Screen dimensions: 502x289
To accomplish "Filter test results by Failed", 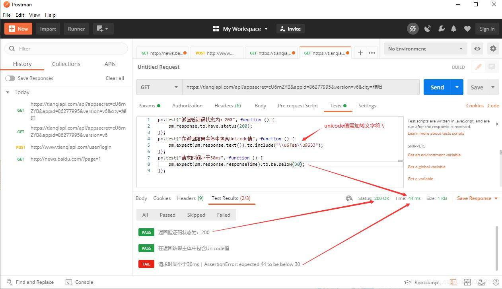I will pos(224,215).
